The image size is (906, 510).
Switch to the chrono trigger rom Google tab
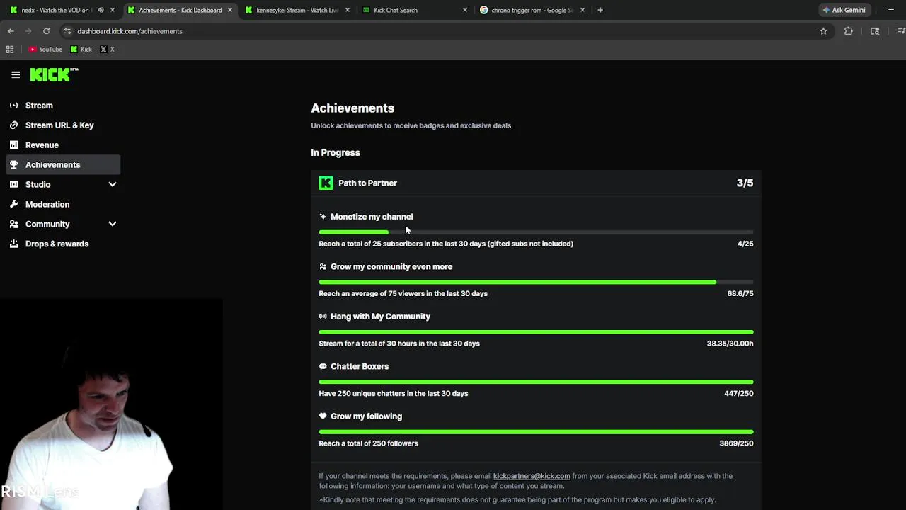pyautogui.click(x=532, y=10)
